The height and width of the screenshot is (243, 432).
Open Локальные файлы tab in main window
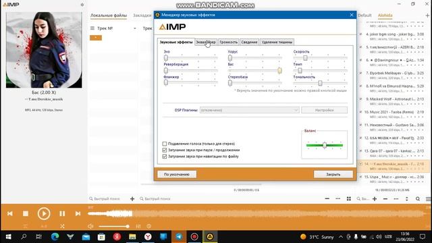tap(109, 16)
